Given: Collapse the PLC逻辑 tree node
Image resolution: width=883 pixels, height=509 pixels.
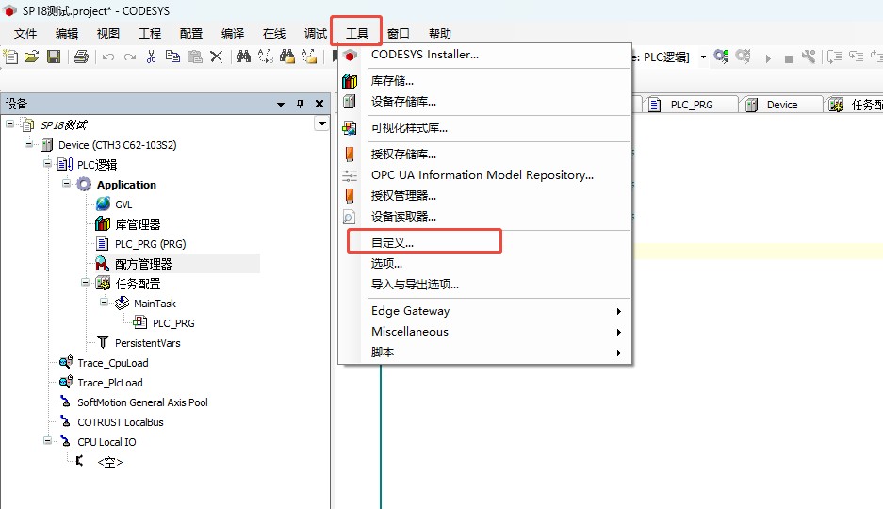Looking at the screenshot, I should tap(47, 164).
